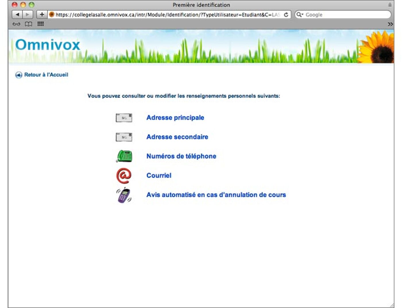Click the back arrow icon beside Retour à l'Accueil
This screenshot has width=402, height=308.
coord(19,75)
